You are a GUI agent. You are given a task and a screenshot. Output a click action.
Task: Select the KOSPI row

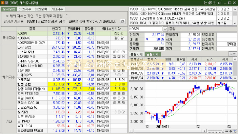72,33
